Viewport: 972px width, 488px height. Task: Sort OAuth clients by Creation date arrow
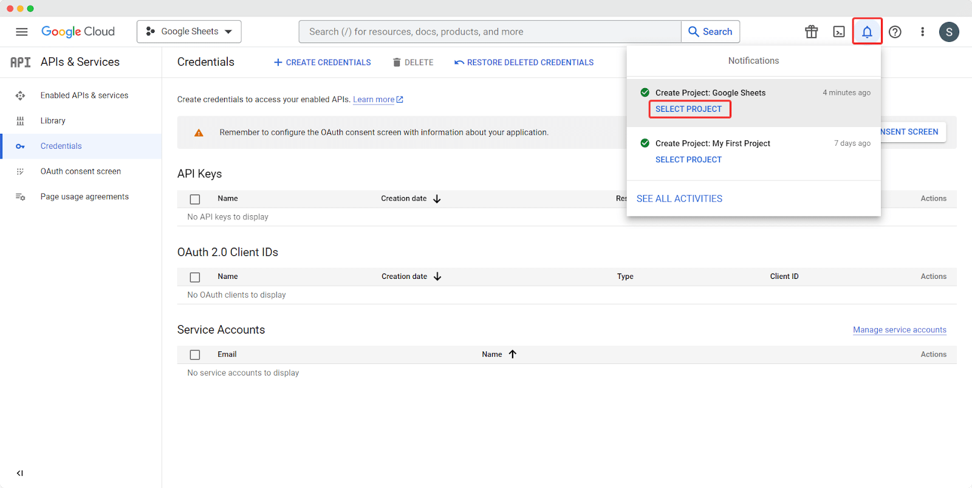coord(437,277)
